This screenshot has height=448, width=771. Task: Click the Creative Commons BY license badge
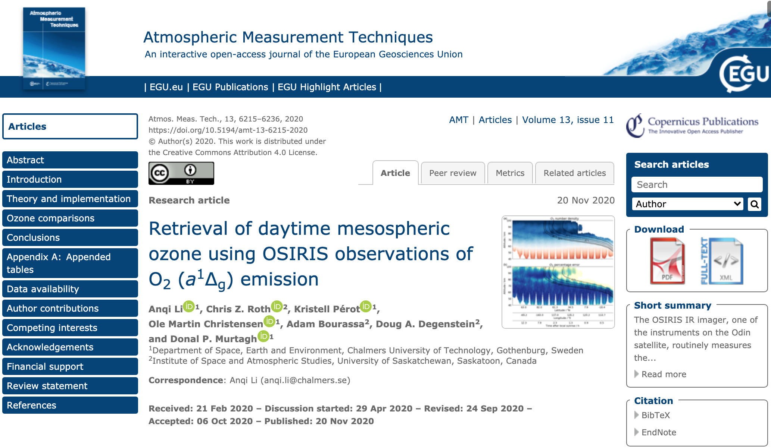pos(181,173)
